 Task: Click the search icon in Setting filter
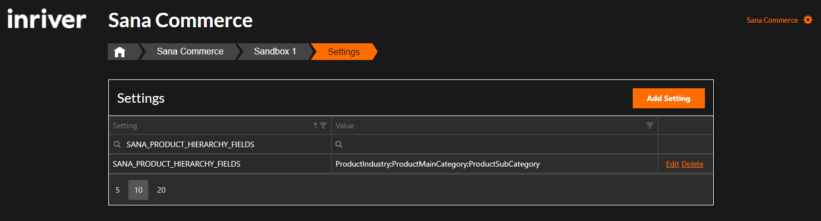[117, 144]
